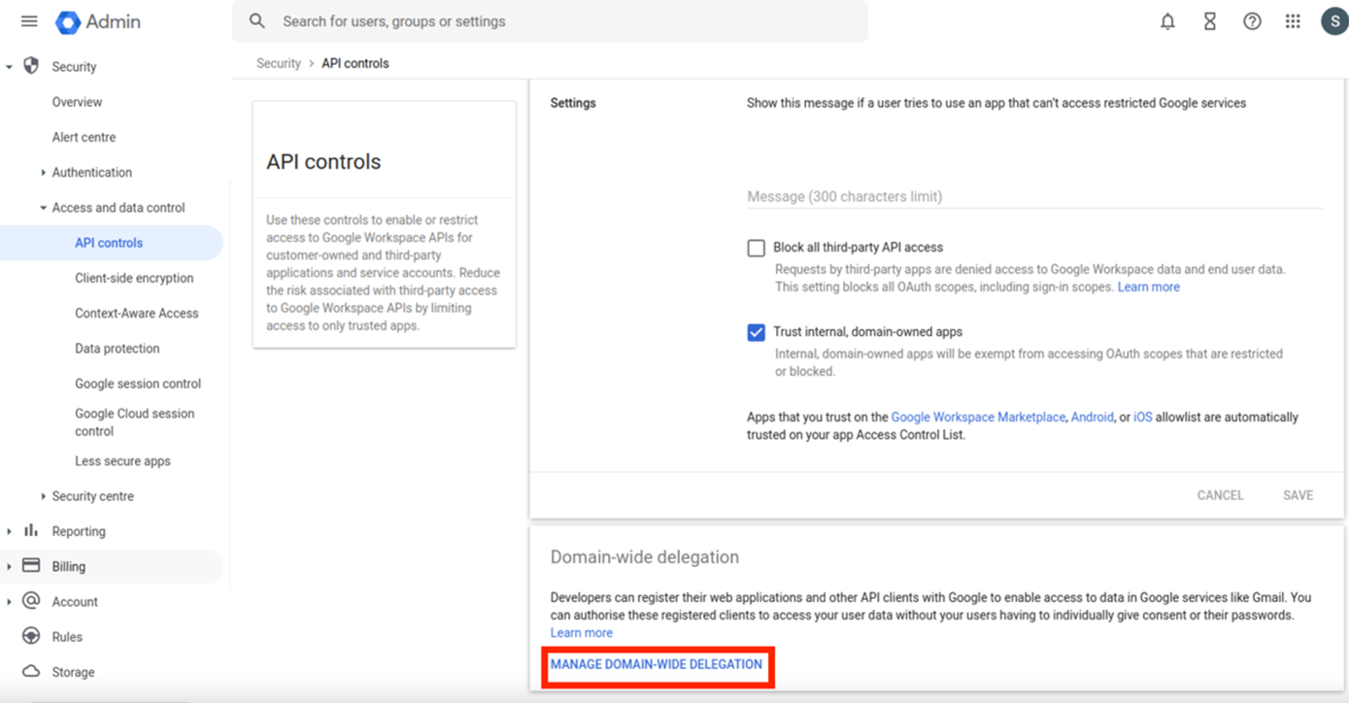Open the notifications bell

(1167, 20)
